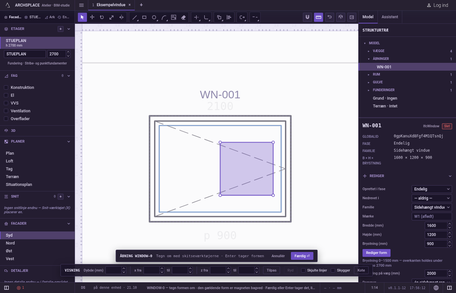The height and width of the screenshot is (293, 456).
Task: Select the Eraser tool
Action: point(183,17)
